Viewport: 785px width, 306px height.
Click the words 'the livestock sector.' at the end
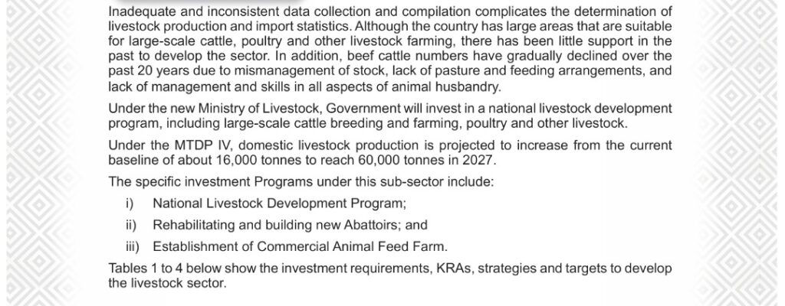click(167, 284)
